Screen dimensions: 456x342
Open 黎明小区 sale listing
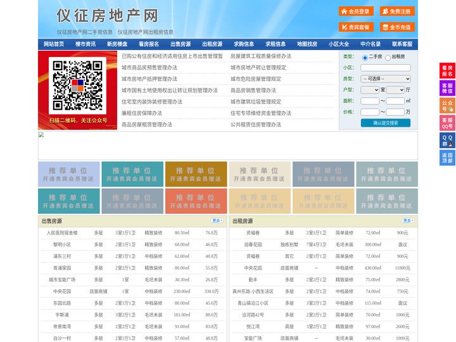coord(62,244)
